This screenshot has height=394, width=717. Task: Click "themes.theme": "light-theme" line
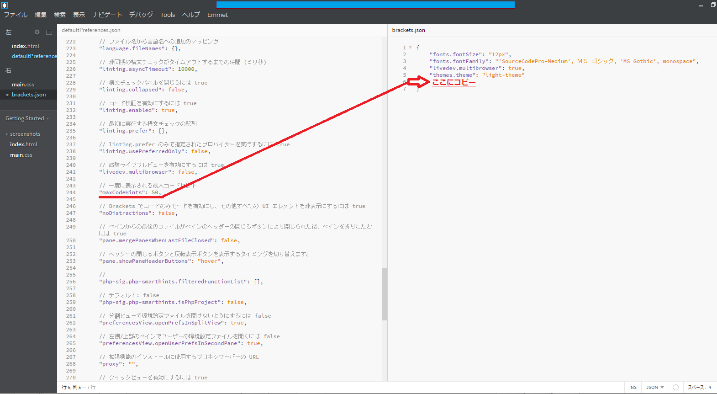tap(477, 75)
